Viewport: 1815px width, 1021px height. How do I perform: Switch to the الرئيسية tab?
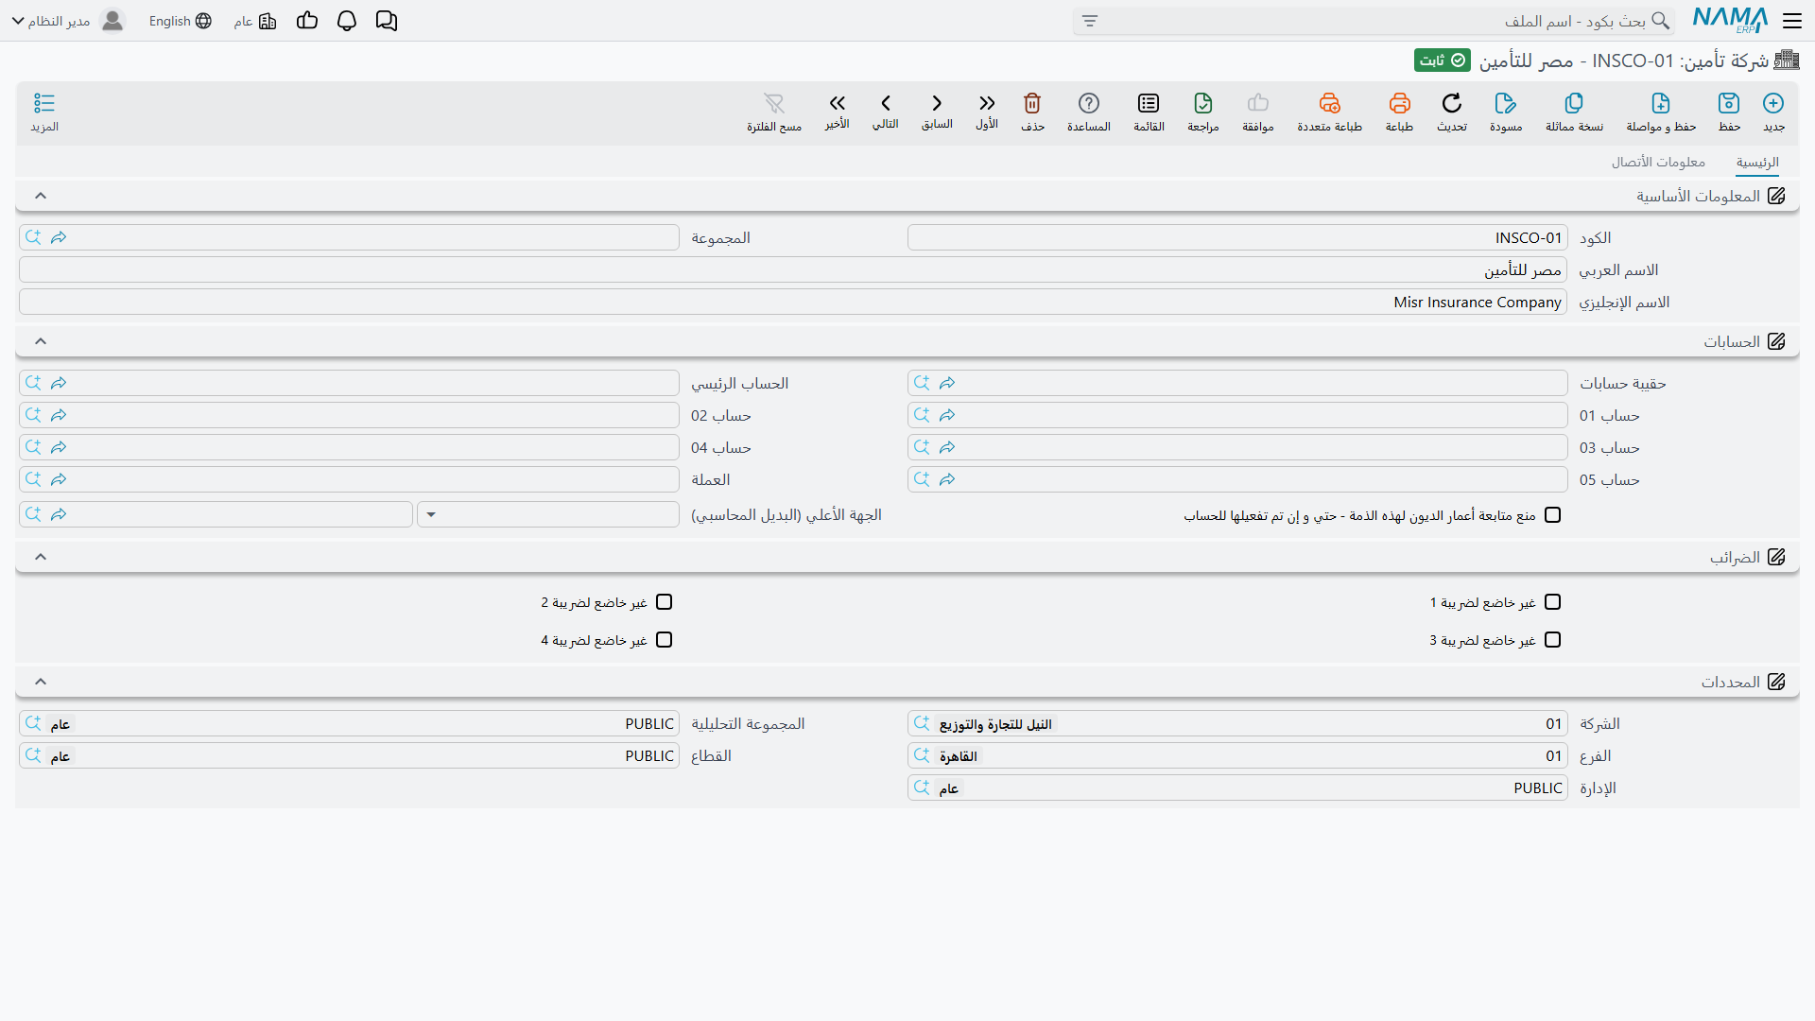[x=1757, y=163]
